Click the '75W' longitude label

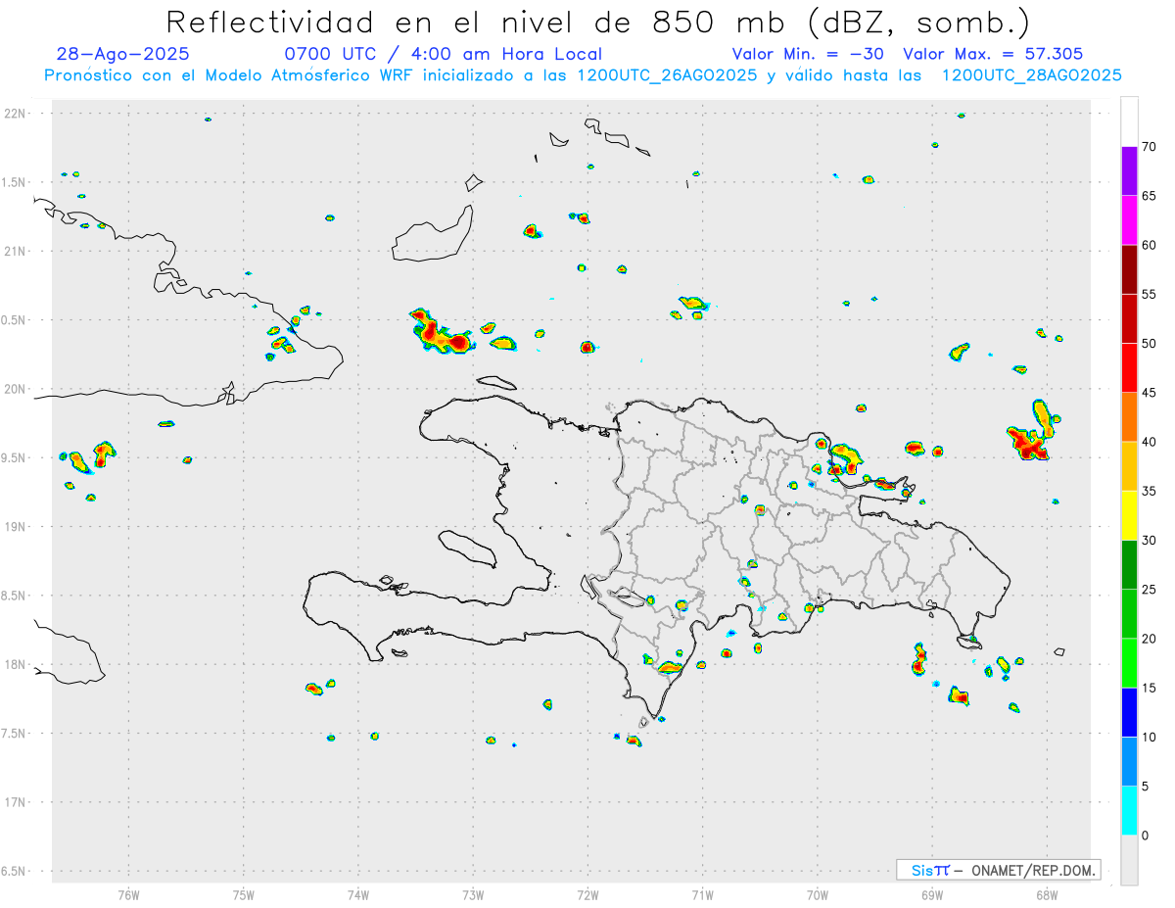244,895
